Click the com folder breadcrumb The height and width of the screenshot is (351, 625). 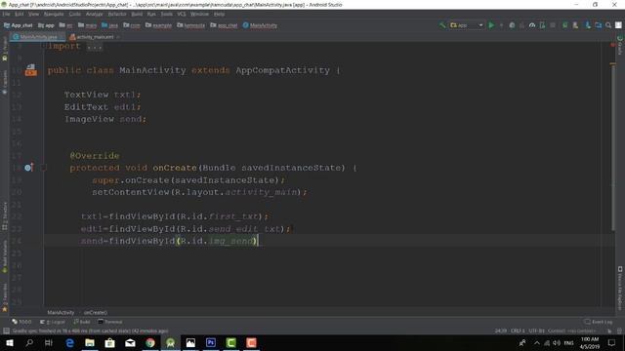pyautogui.click(x=132, y=25)
